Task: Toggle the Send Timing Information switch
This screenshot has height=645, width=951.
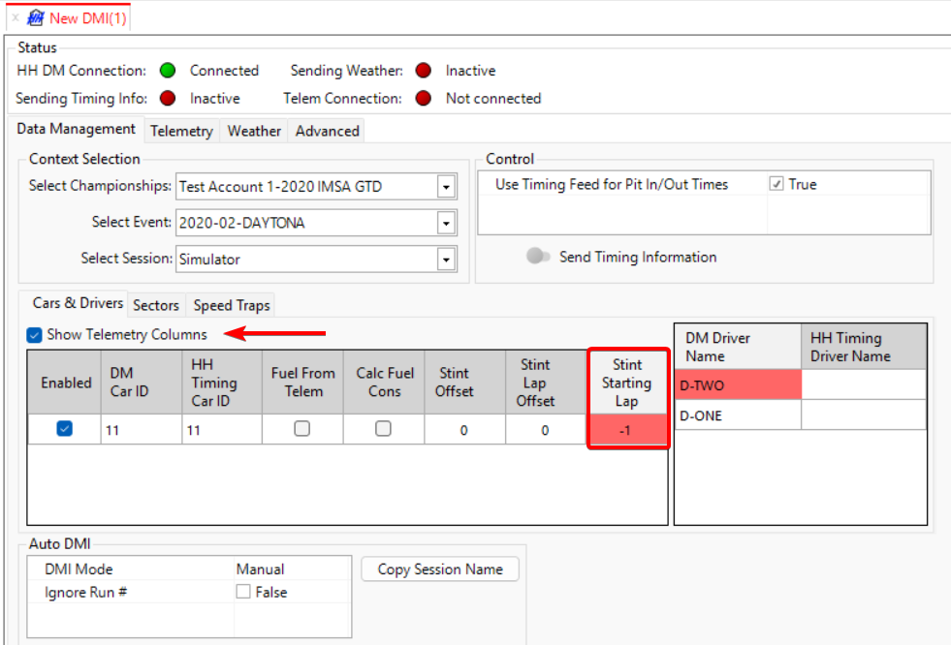Action: pos(538,257)
